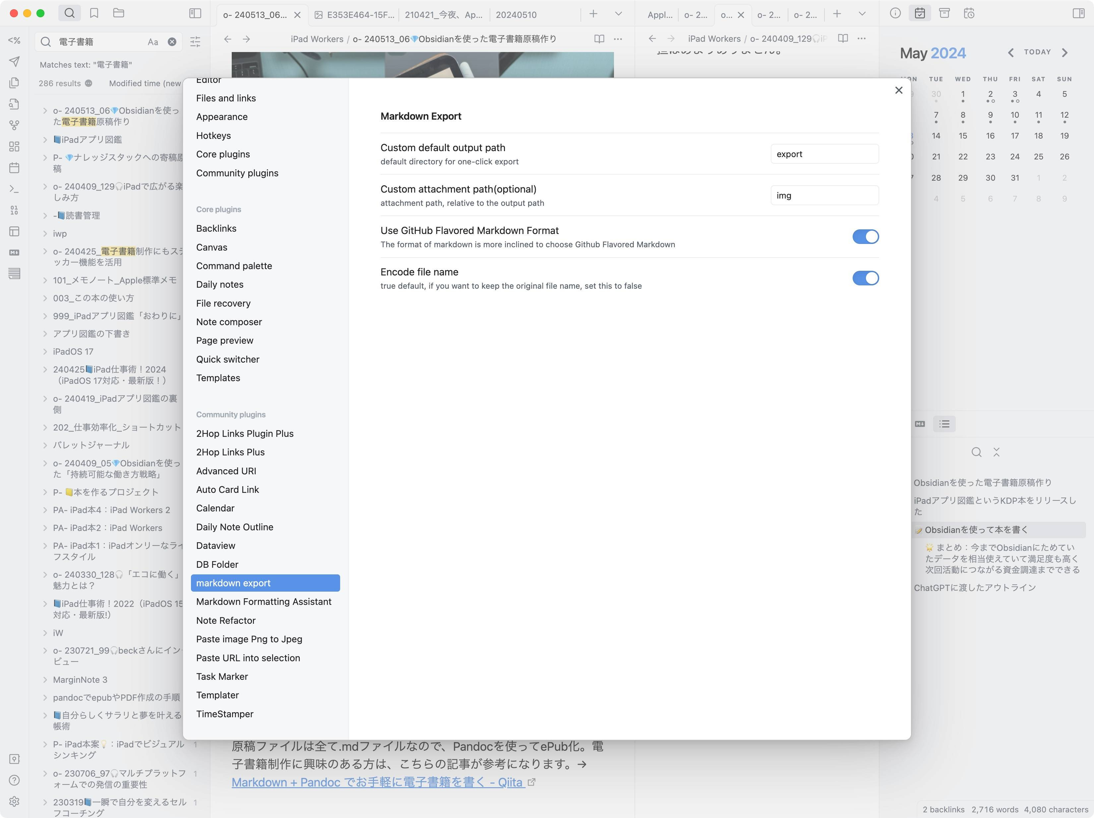Toggle match case (Aa) in the search bar

tap(152, 41)
